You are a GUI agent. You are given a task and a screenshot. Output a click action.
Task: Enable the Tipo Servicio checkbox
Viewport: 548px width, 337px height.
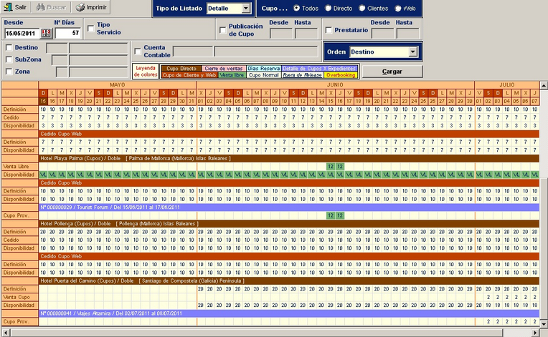[91, 28]
